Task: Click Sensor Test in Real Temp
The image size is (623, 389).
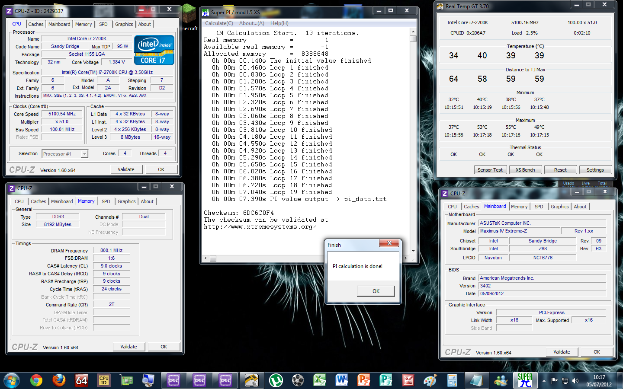Action: [x=490, y=170]
